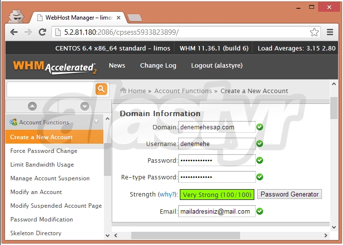Bookmark this page with the star icon
343x245 pixels.
[314, 32]
